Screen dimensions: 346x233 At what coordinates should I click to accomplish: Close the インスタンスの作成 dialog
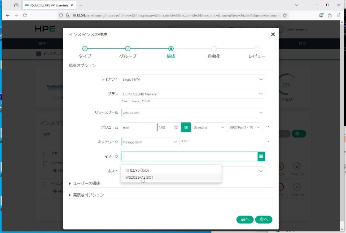pyautogui.click(x=273, y=35)
